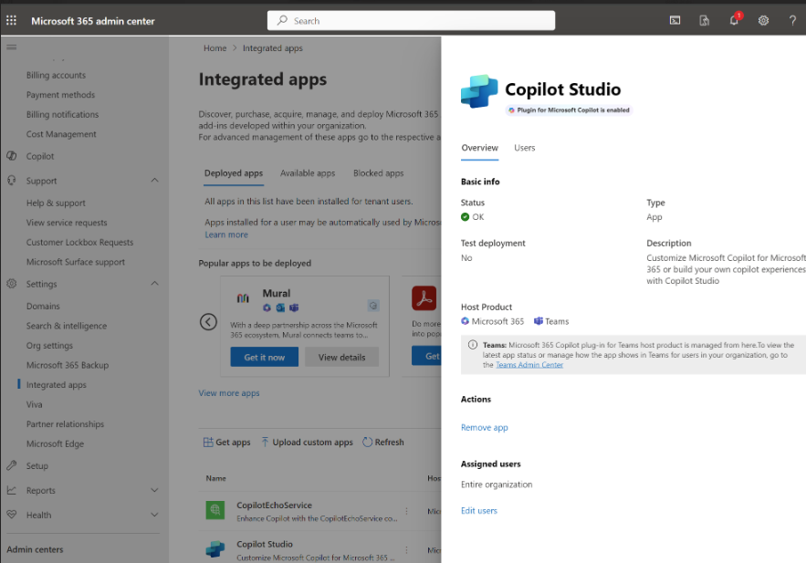The width and height of the screenshot is (806, 563).
Task: Click View more apps link
Action: point(229,393)
